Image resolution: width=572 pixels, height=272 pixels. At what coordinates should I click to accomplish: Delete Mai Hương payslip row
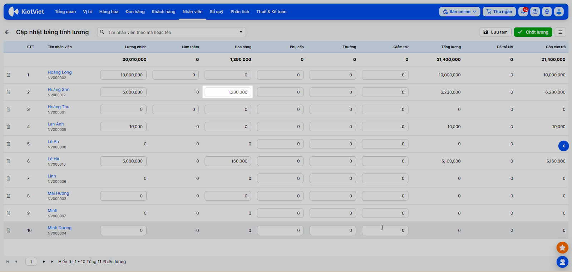pos(8,196)
